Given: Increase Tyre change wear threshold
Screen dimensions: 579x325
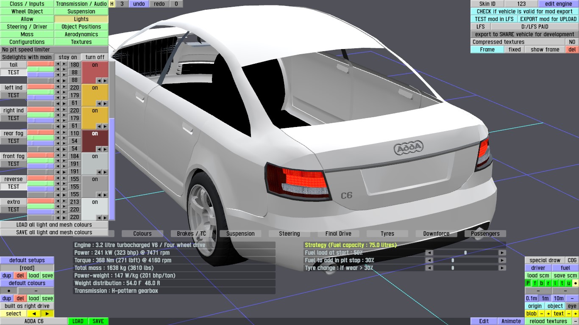Looking at the screenshot, I should (502, 268).
